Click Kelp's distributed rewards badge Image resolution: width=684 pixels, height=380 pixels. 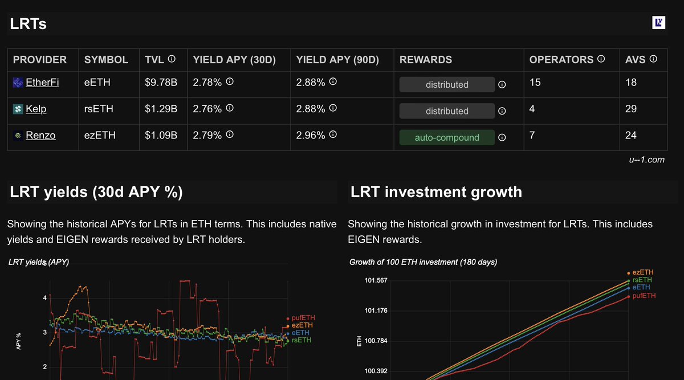click(446, 111)
